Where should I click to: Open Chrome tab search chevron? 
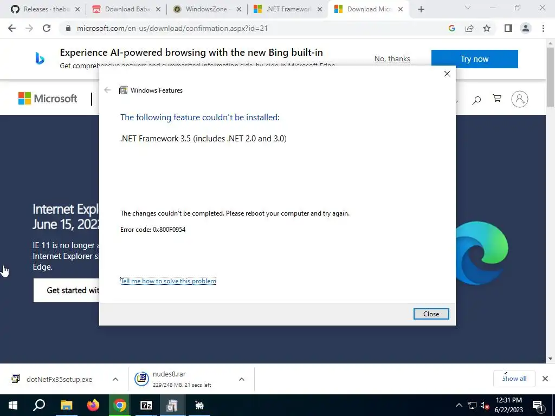468,8
